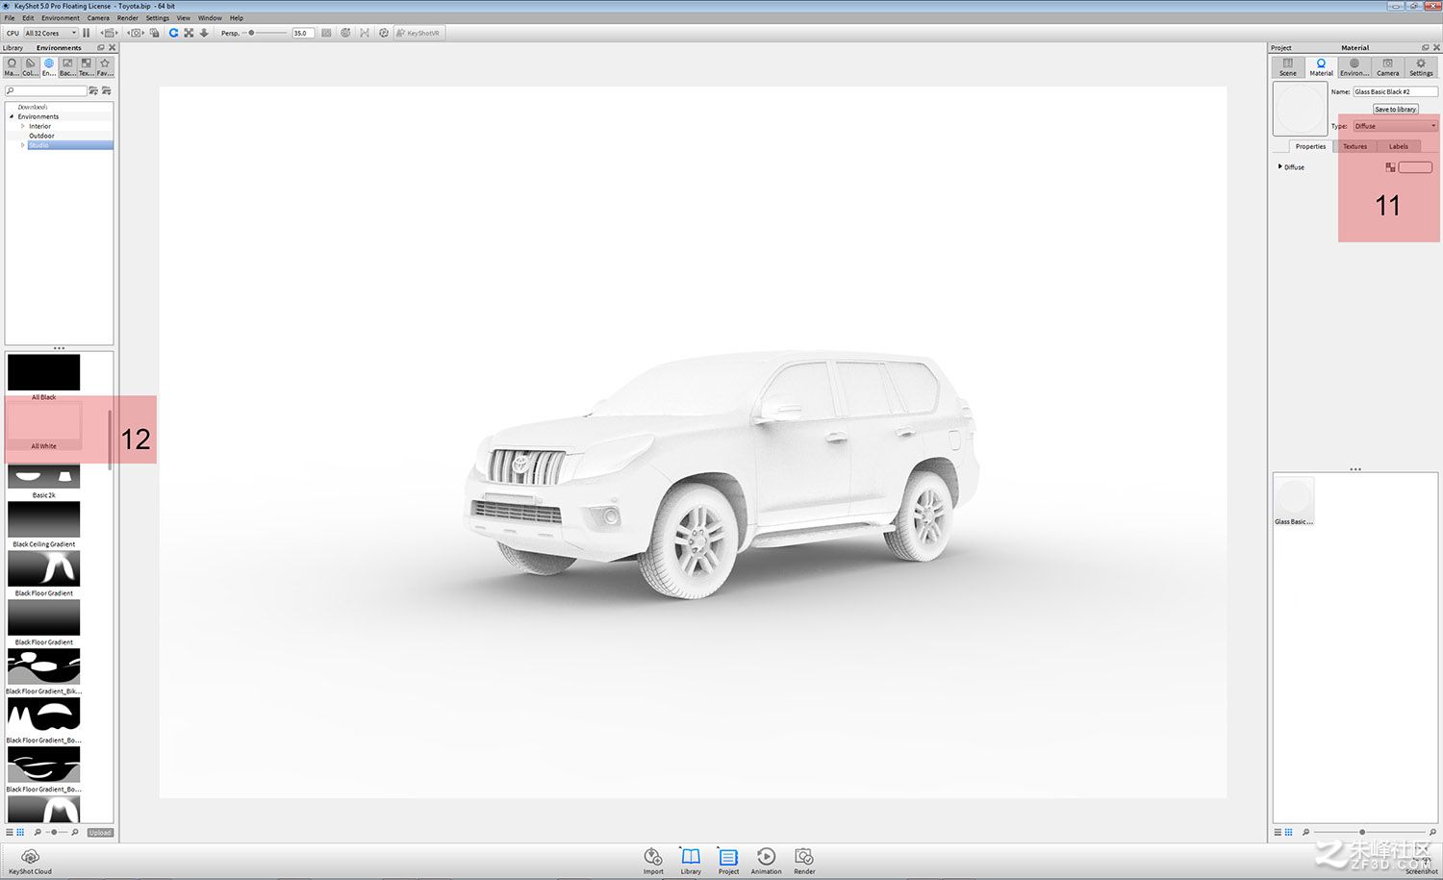This screenshot has height=880, width=1443.
Task: Switch to the Textures tab
Action: click(1354, 146)
